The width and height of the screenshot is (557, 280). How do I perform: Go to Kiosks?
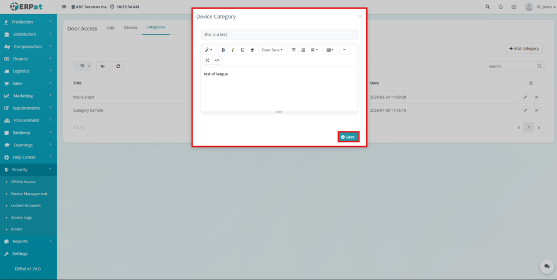(x=17, y=229)
